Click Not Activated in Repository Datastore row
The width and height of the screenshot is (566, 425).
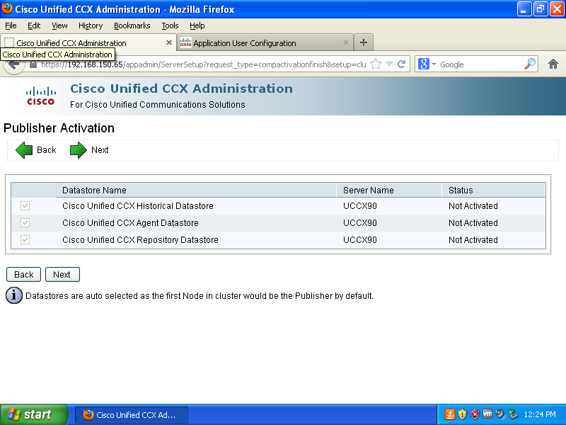tap(473, 240)
